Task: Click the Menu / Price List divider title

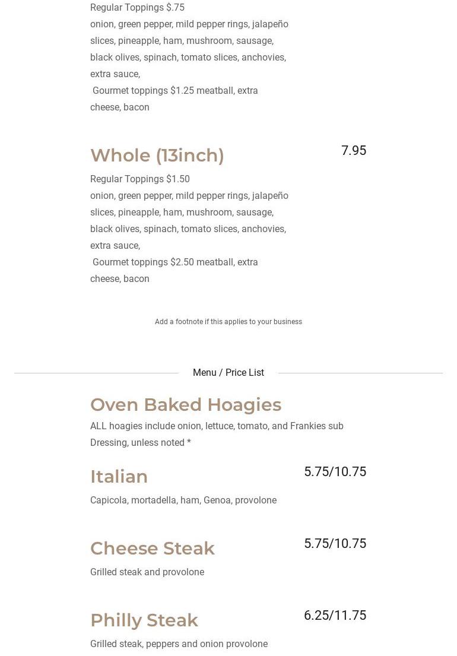Action: tap(228, 373)
